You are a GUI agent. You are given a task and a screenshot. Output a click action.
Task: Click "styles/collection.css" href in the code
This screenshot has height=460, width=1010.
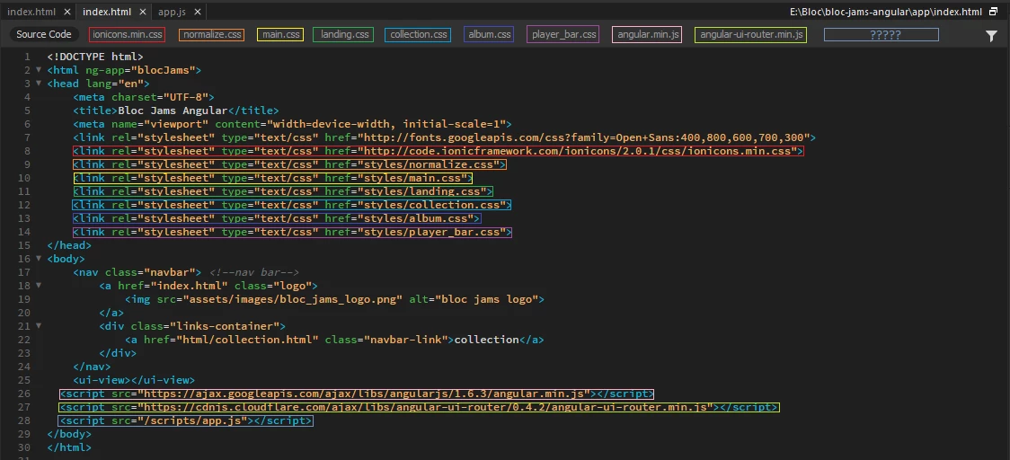(x=431, y=206)
